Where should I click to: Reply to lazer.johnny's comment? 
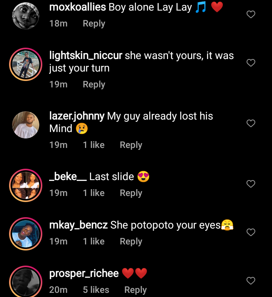point(131,145)
